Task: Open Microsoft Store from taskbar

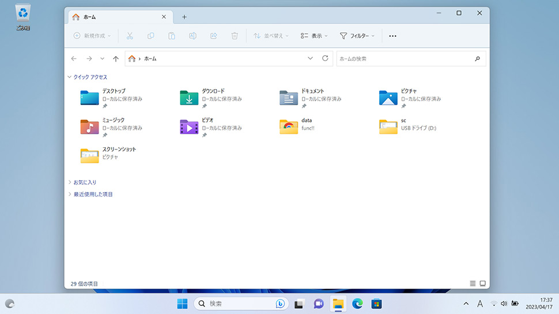Action: click(376, 304)
